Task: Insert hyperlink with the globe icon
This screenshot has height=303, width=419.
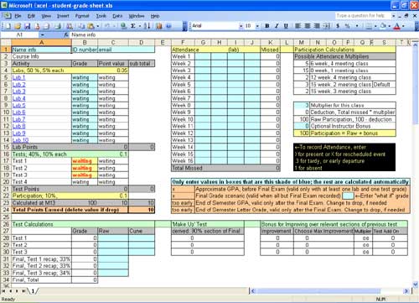Action: (123, 26)
